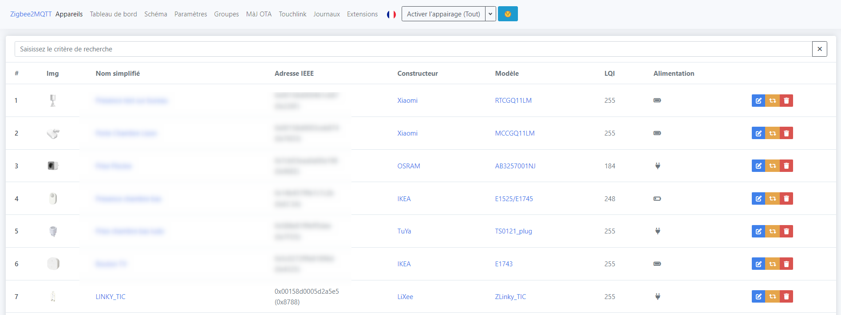The image size is (841, 315).
Task: Open the LINKY_TIC device link
Action: point(111,297)
